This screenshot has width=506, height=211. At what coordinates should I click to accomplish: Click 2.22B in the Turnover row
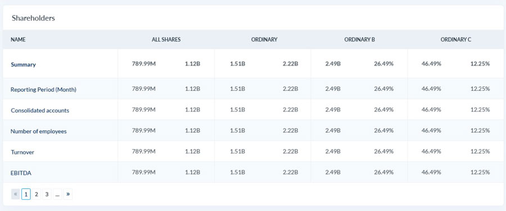click(291, 152)
